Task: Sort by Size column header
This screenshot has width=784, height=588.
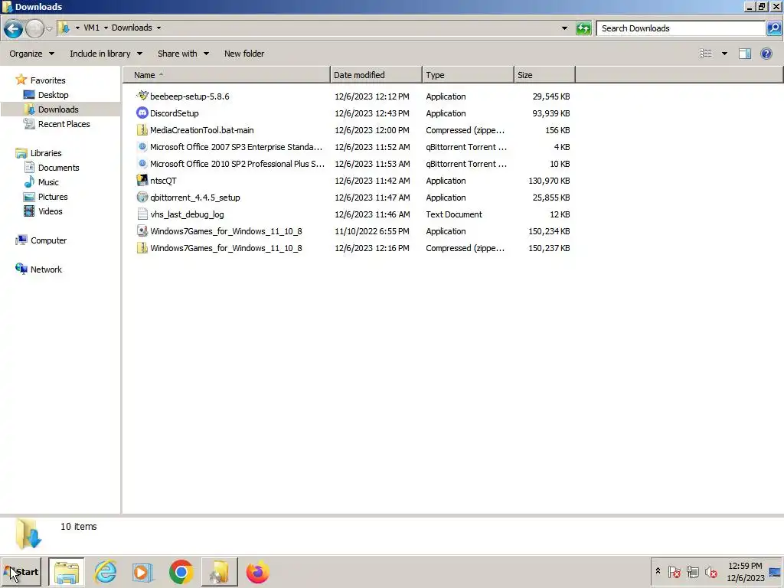Action: tap(544, 75)
